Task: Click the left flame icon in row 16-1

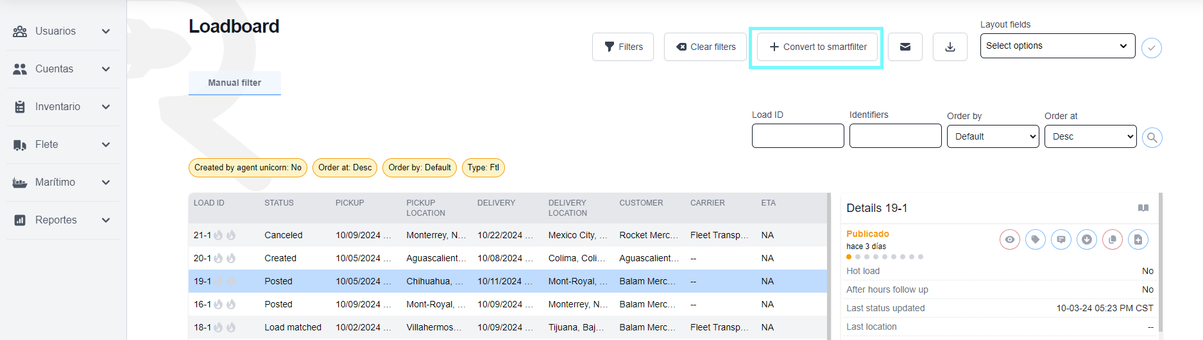Action: point(218,304)
